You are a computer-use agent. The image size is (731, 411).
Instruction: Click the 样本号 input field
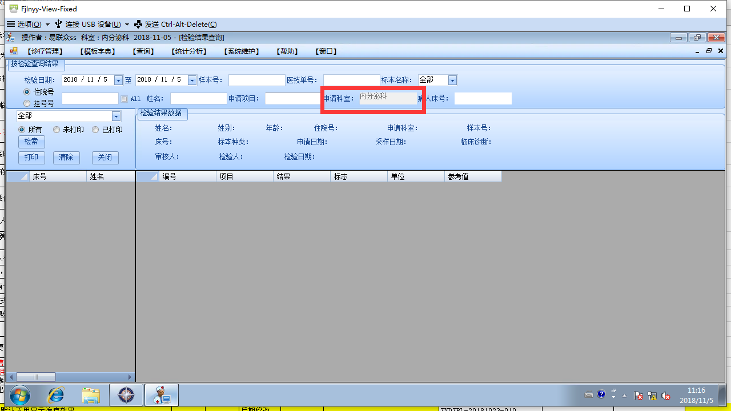click(x=256, y=80)
